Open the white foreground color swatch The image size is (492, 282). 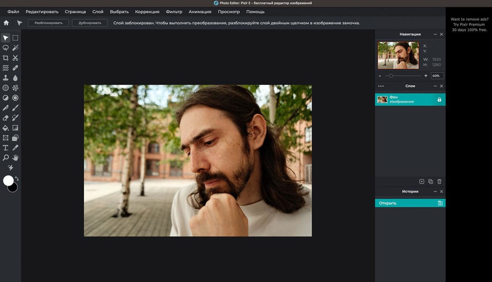coord(8,181)
